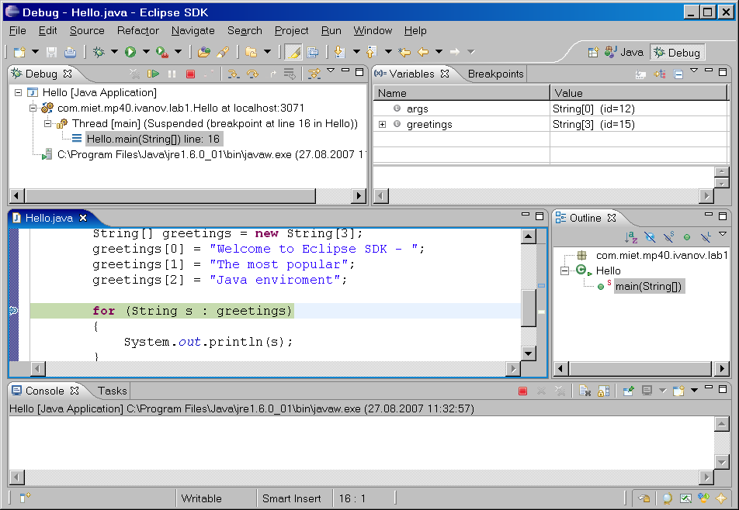Click Collapse All in Variables view
This screenshot has height=510, width=739.
(x=678, y=74)
